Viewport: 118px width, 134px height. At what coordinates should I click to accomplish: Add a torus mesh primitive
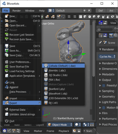click(x=113, y=17)
